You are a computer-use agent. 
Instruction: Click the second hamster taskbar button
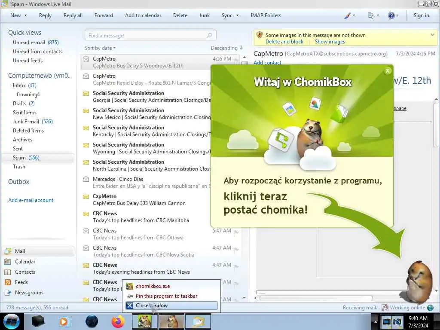tap(171, 321)
